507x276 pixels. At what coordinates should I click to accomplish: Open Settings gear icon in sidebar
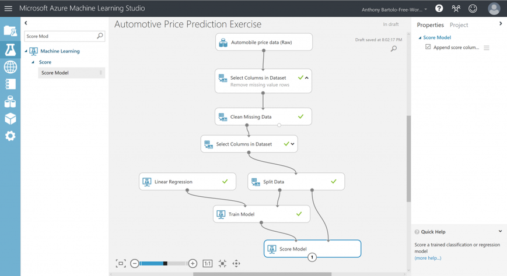10,136
